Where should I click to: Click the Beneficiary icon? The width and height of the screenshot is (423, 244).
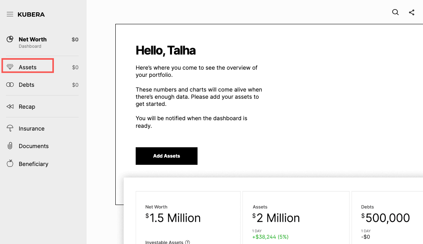tap(10, 164)
